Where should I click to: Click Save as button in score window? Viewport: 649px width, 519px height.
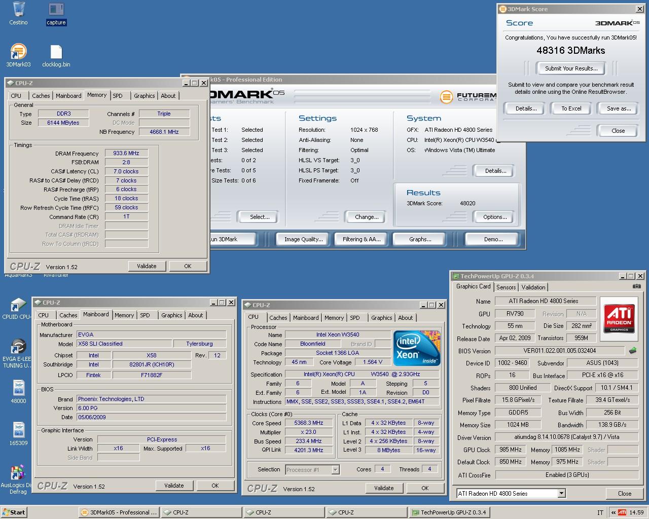point(619,108)
